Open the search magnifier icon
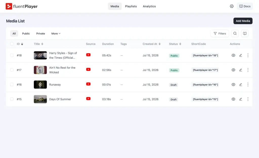 tap(235, 34)
